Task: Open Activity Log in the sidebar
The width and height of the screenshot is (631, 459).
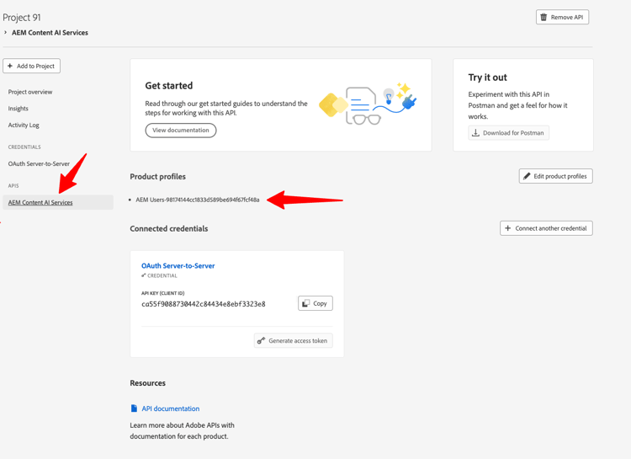Action: pos(24,125)
